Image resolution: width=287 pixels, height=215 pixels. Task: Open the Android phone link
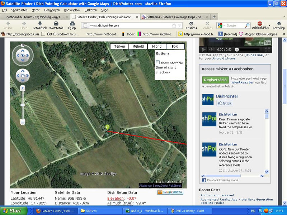224,58
